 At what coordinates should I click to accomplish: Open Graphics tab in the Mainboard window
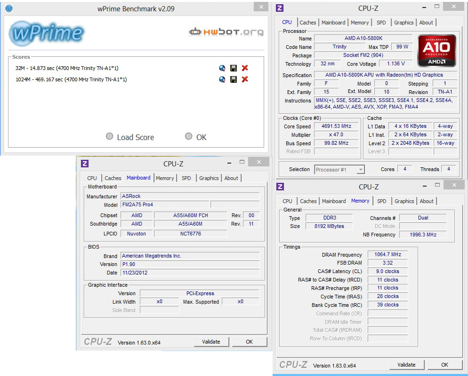[x=209, y=178]
